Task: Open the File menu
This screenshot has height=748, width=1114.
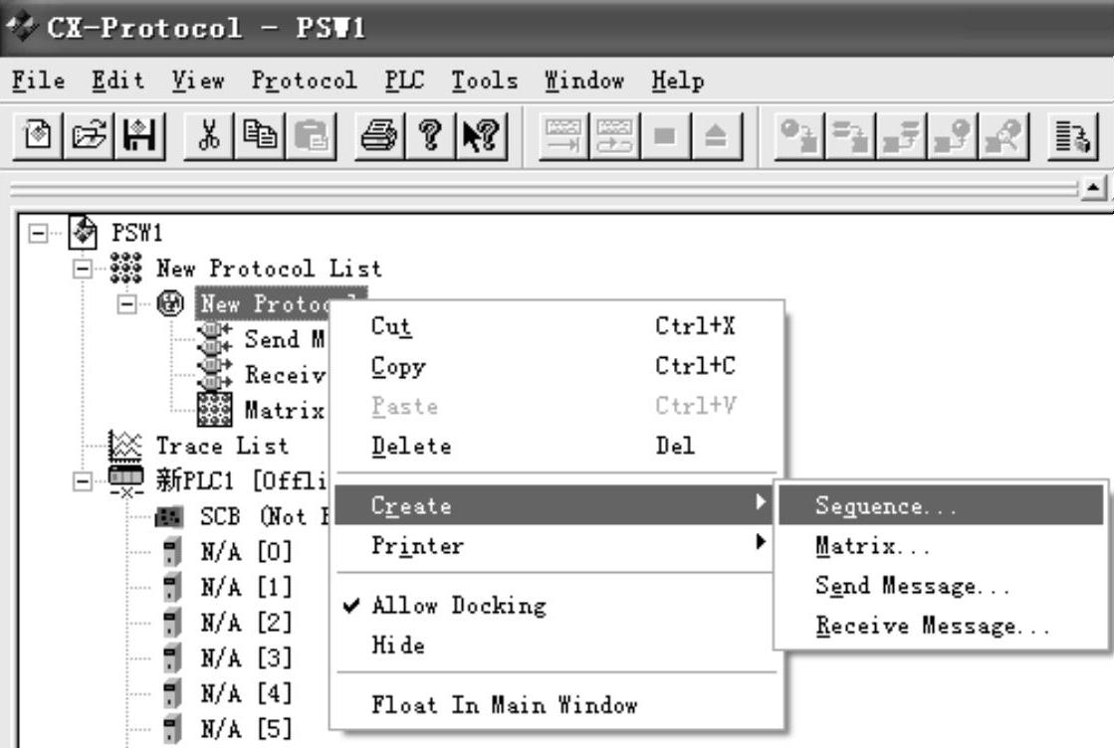Action: [x=39, y=81]
